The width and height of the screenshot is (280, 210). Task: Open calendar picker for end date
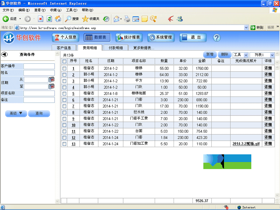(x=52, y=86)
